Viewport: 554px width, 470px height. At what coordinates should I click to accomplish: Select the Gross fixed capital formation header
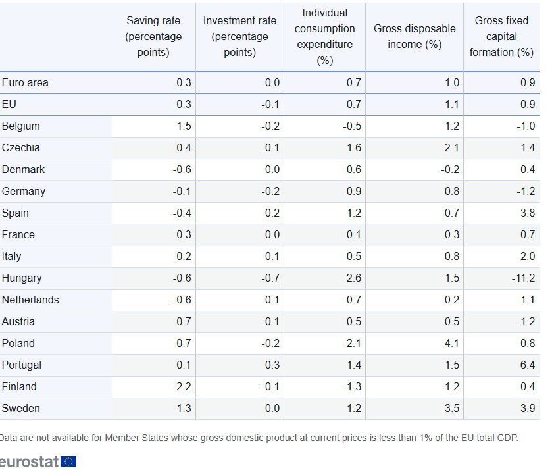tap(501, 36)
